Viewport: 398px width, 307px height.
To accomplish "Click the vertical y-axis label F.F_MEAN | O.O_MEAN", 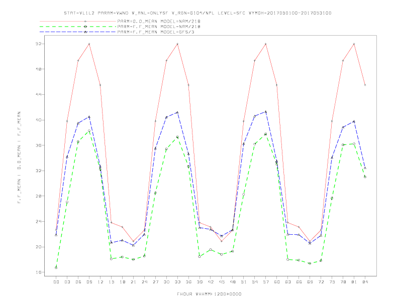I will tap(19, 158).
